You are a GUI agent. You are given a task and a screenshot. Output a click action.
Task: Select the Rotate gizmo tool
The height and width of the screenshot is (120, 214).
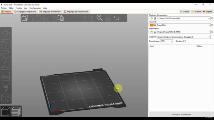click(x=6, y=54)
